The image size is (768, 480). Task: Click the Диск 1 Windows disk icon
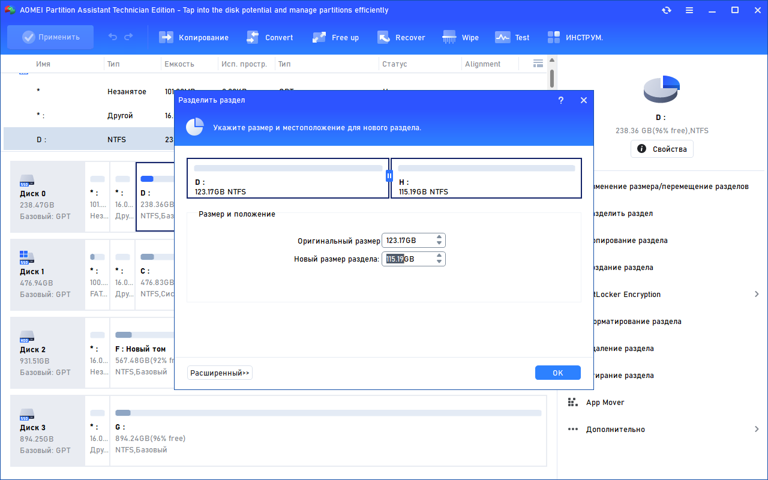pos(27,258)
